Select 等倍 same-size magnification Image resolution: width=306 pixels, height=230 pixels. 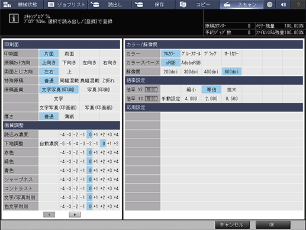click(211, 90)
